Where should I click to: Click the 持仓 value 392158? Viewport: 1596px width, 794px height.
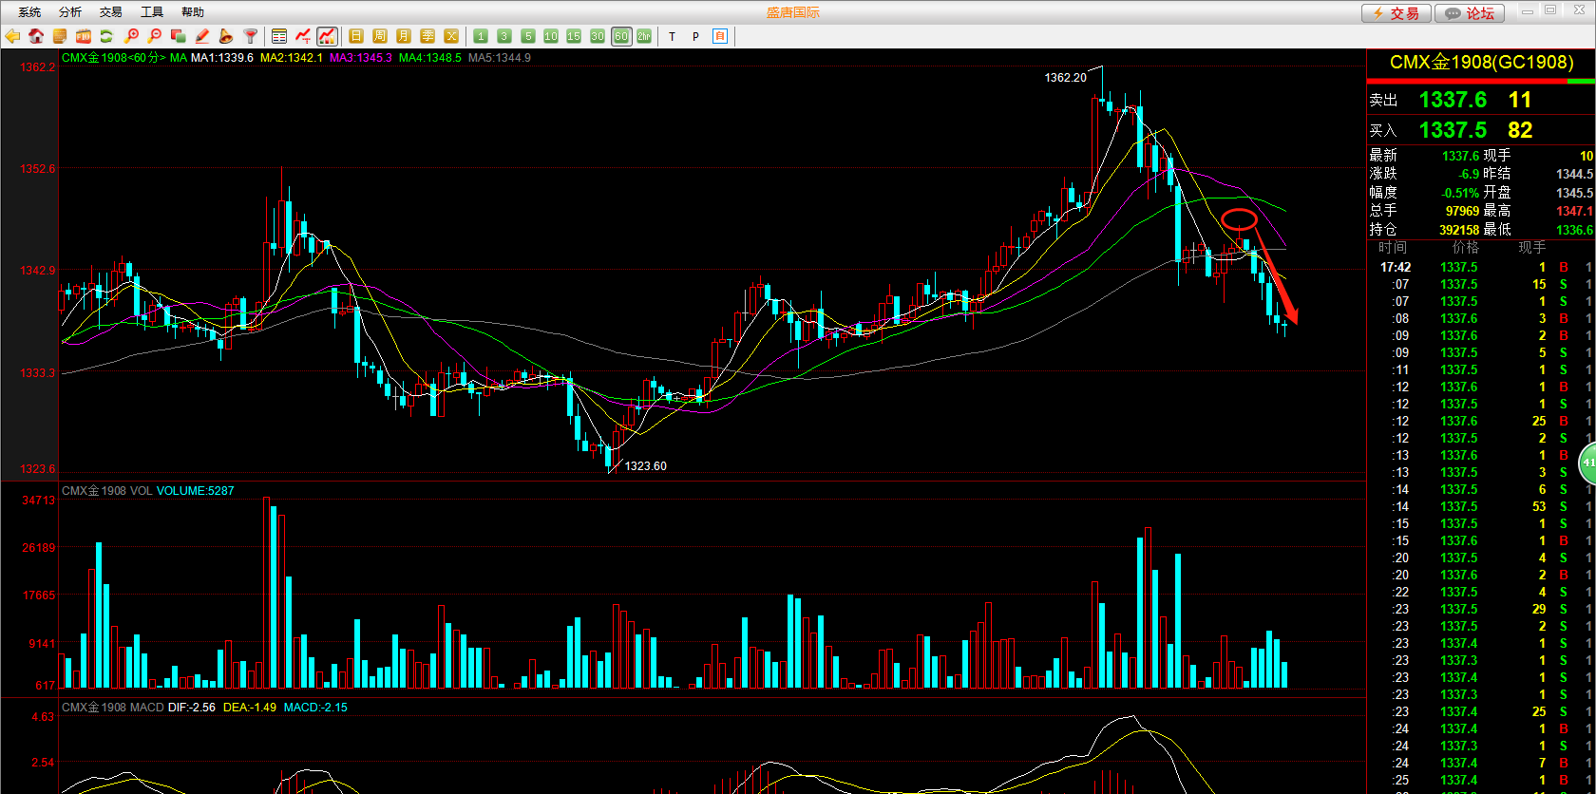pos(1459,230)
